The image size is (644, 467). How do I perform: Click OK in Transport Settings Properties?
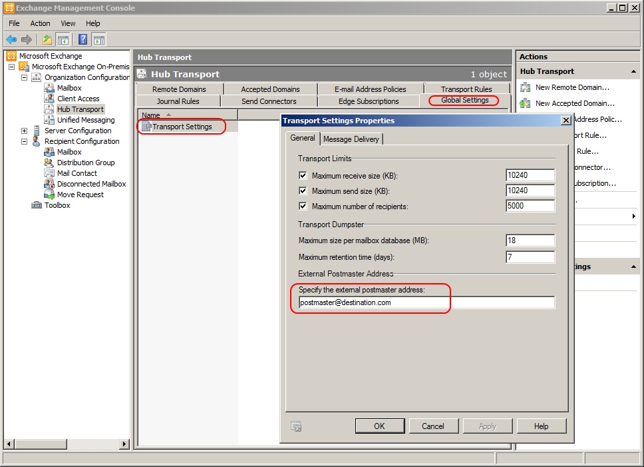click(x=379, y=426)
